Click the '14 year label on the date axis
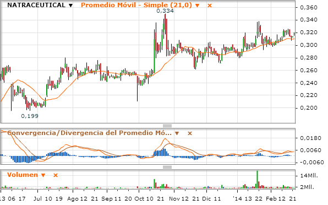328x205 pixels. pyautogui.click(x=237, y=198)
